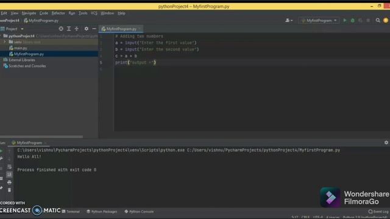Select the pythonProject4 root folder
Viewport: 390px width, 219px height.
tap(21, 36)
